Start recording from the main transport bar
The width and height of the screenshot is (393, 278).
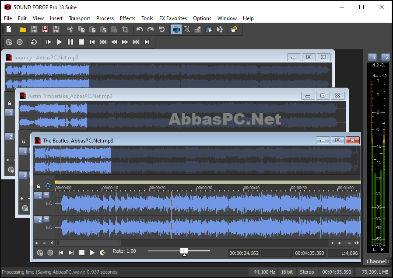point(20,42)
